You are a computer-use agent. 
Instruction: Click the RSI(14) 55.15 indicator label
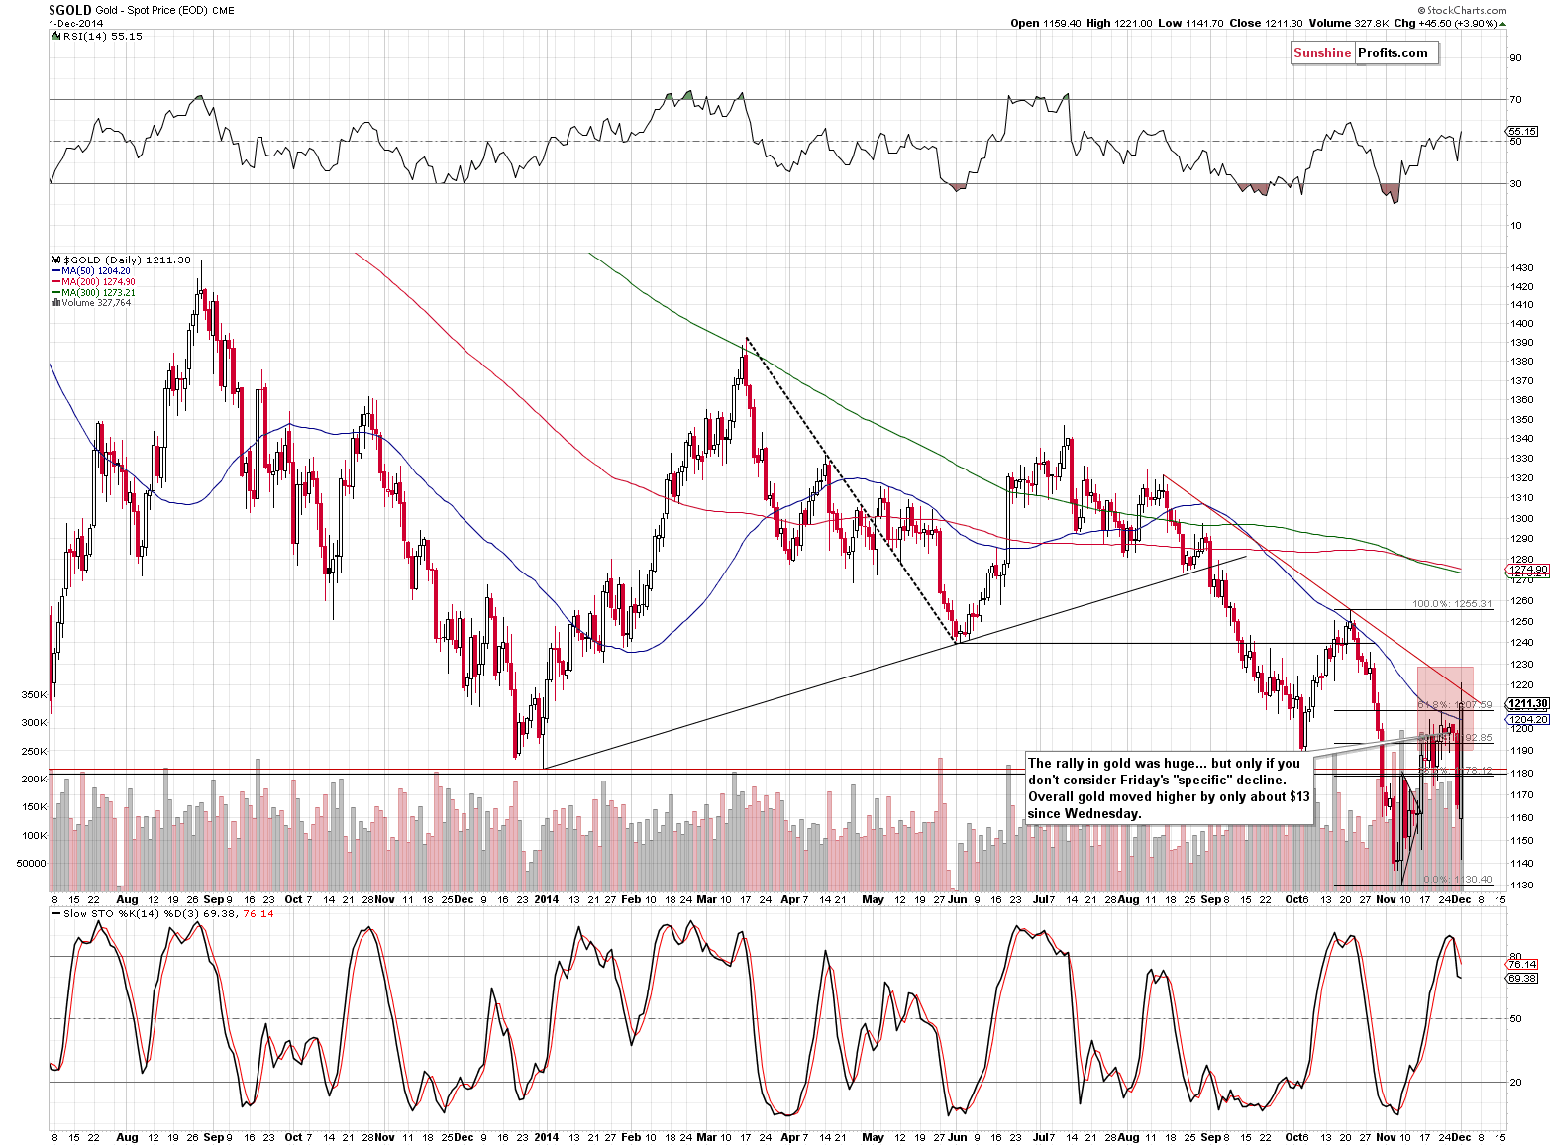pyautogui.click(x=99, y=36)
